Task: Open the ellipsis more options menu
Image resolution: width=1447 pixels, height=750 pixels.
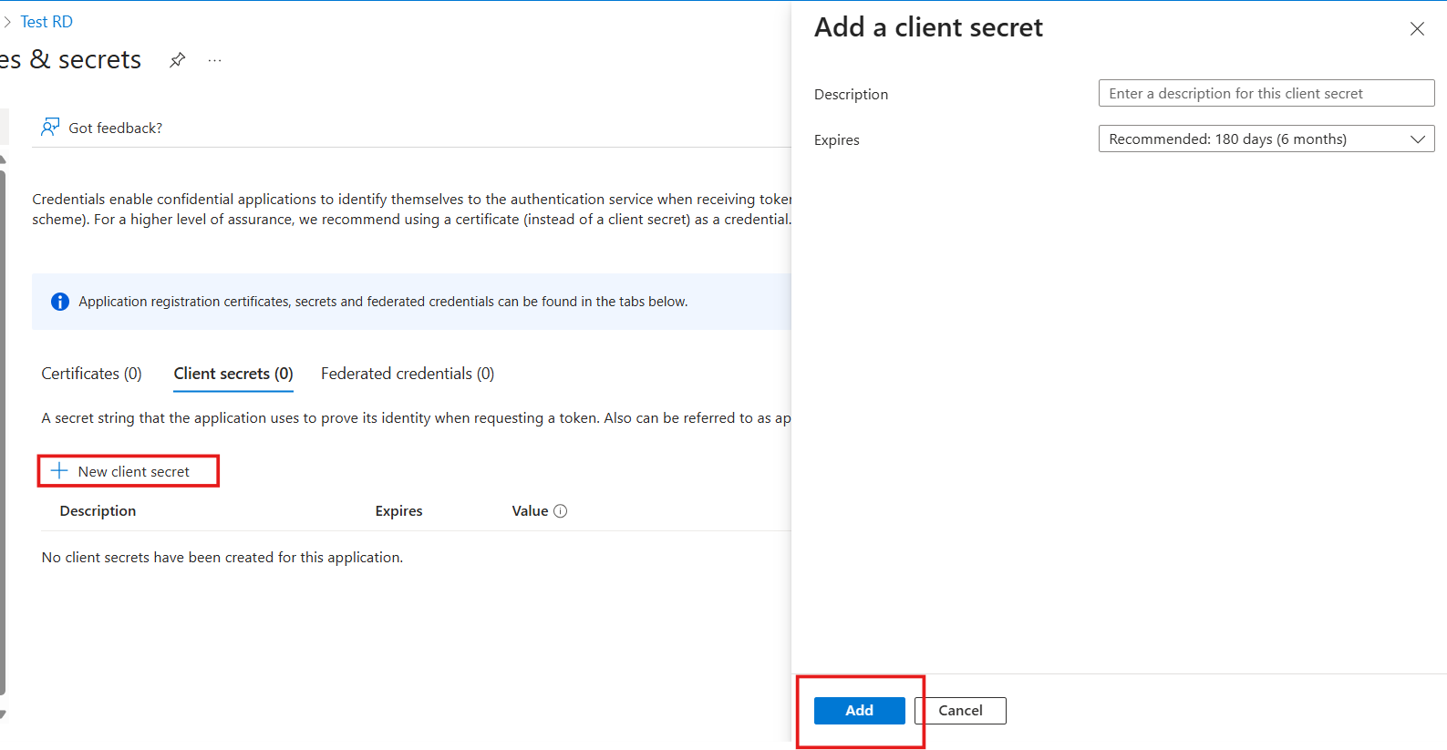Action: pyautogui.click(x=214, y=60)
